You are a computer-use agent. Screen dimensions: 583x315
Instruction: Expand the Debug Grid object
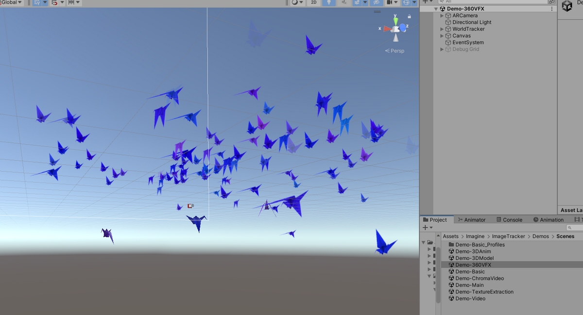click(442, 49)
